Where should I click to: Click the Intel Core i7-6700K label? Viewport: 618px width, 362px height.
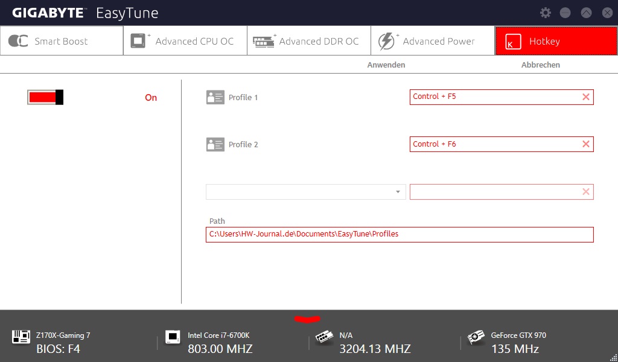coord(218,335)
